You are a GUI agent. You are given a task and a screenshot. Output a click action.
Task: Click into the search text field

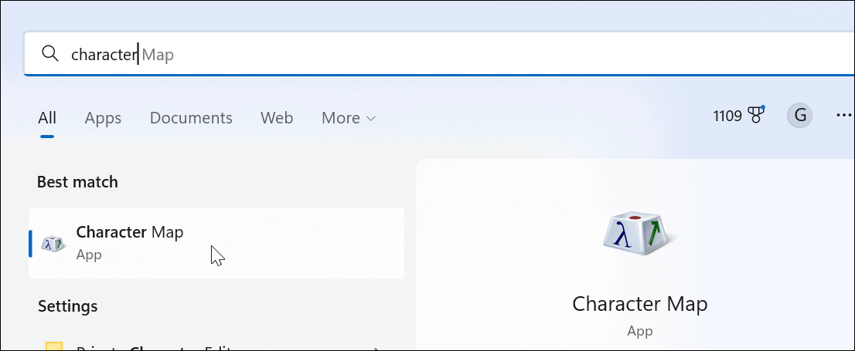[x=464, y=54]
